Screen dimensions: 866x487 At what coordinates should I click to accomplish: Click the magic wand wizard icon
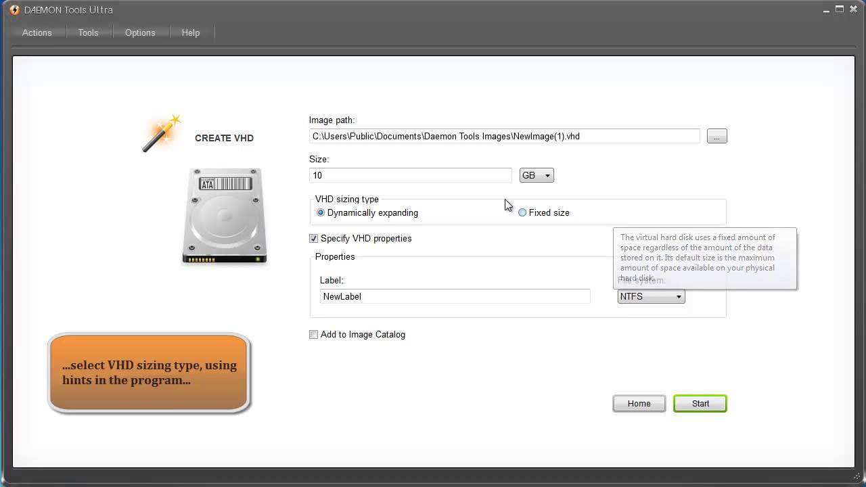pos(162,133)
